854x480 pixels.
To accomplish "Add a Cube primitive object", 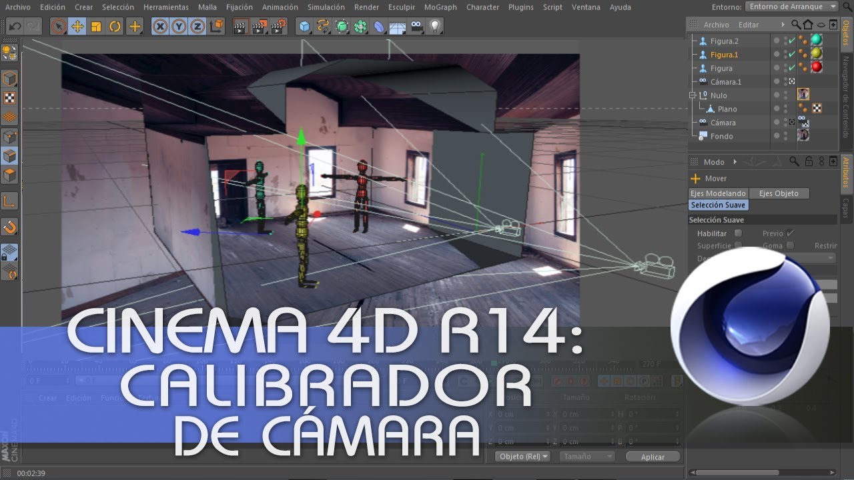I will click(305, 27).
